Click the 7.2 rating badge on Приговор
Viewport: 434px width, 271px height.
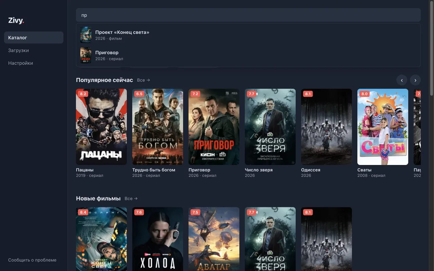click(196, 94)
